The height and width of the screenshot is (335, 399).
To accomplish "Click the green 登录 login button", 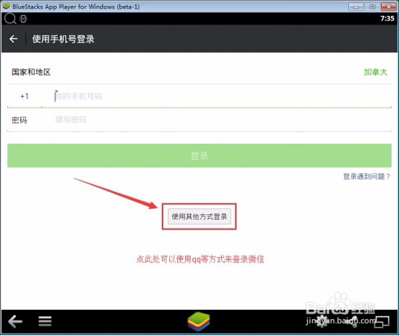I will 199,156.
